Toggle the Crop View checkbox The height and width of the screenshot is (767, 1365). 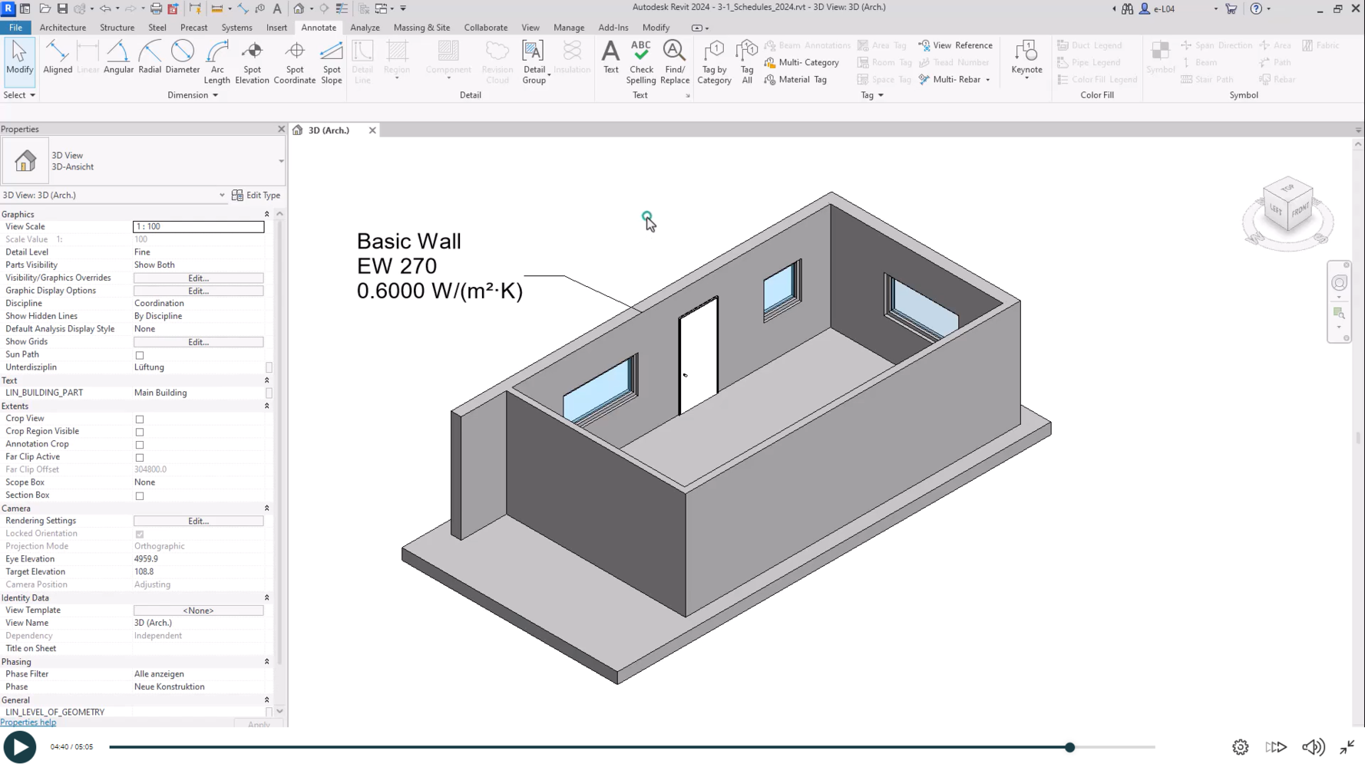click(140, 420)
